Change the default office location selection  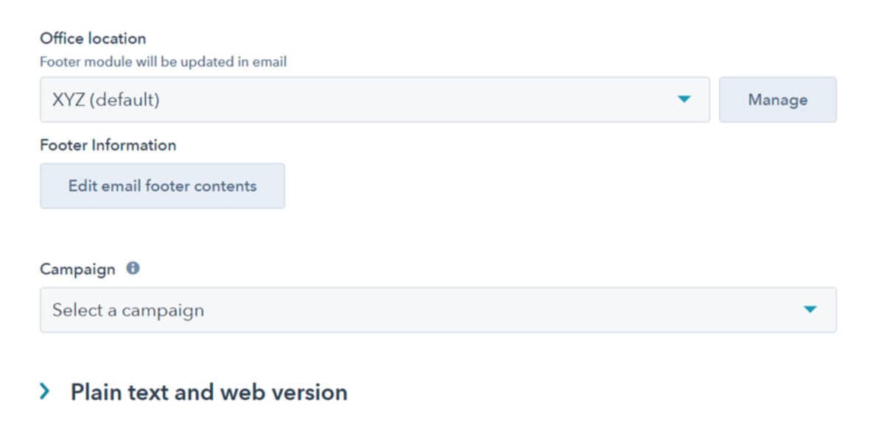point(368,99)
